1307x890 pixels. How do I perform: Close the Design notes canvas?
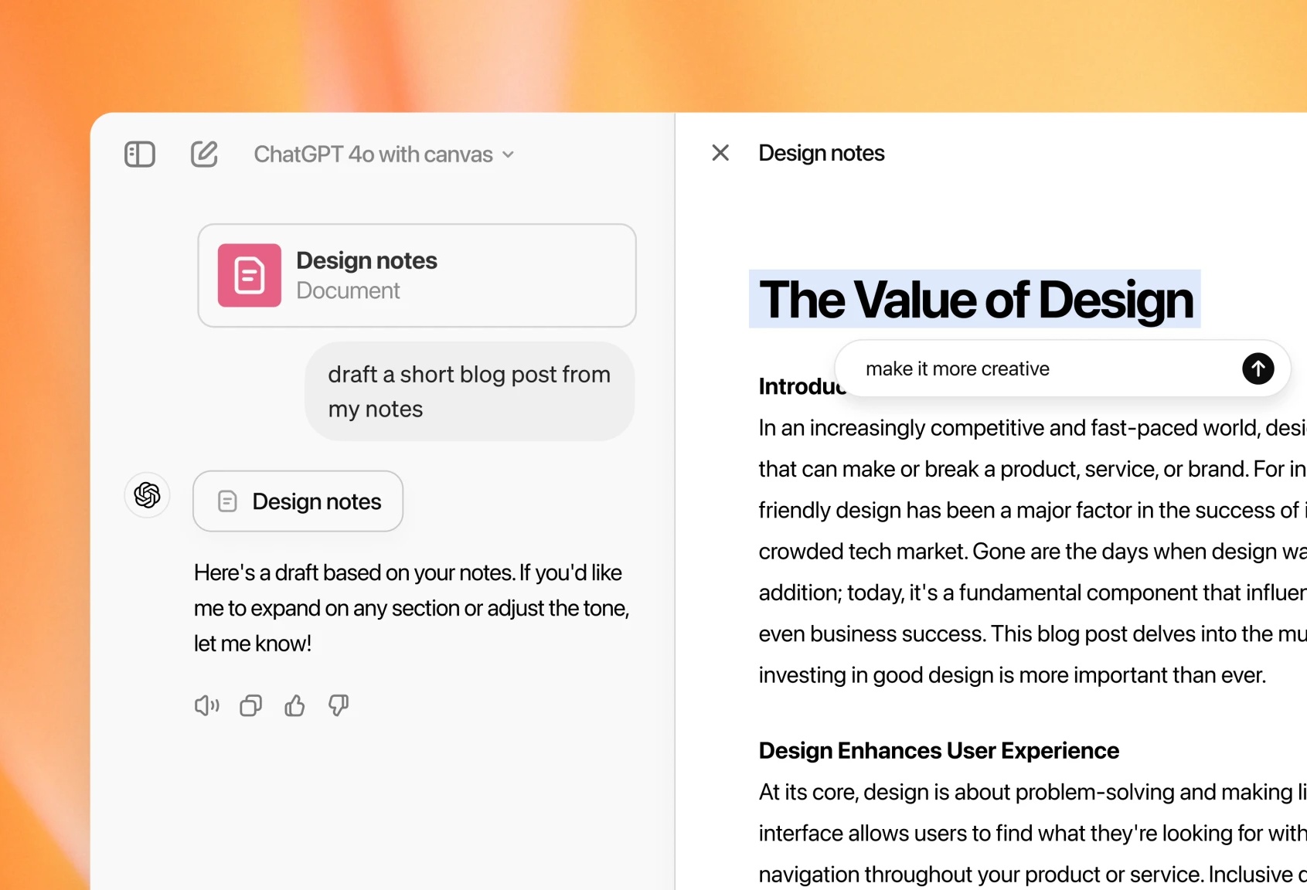click(x=720, y=153)
